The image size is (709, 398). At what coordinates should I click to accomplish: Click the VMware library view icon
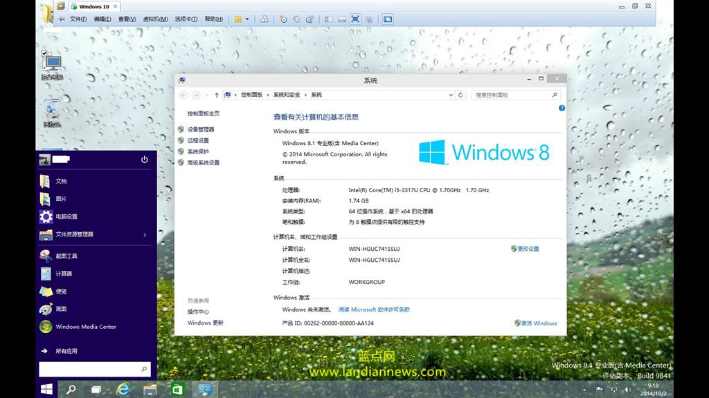pyautogui.click(x=238, y=19)
